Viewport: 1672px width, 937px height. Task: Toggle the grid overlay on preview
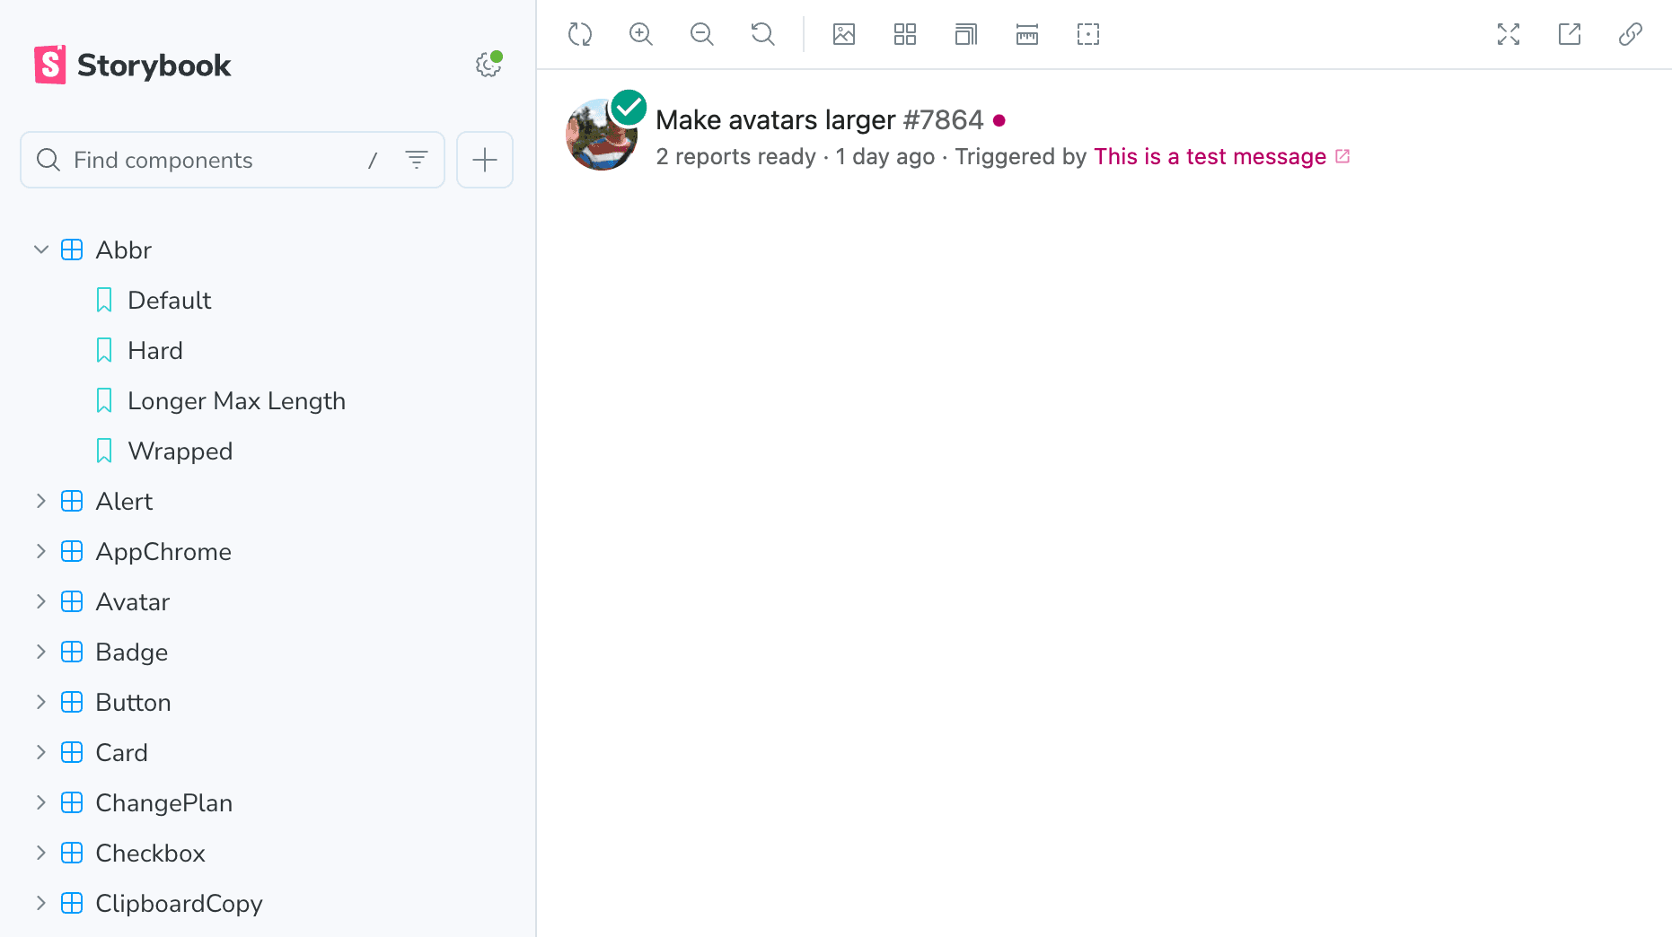905,35
